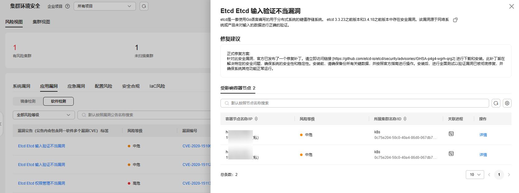Switch to 风险视图 tab

[14, 22]
